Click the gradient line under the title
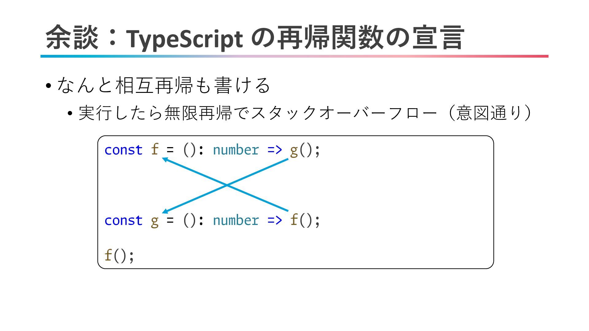 pos(294,56)
